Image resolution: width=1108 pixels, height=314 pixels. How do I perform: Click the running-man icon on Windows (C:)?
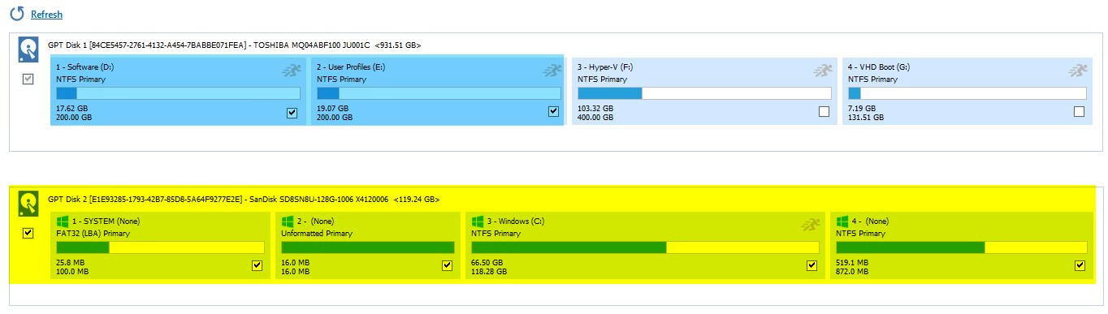coord(810,224)
